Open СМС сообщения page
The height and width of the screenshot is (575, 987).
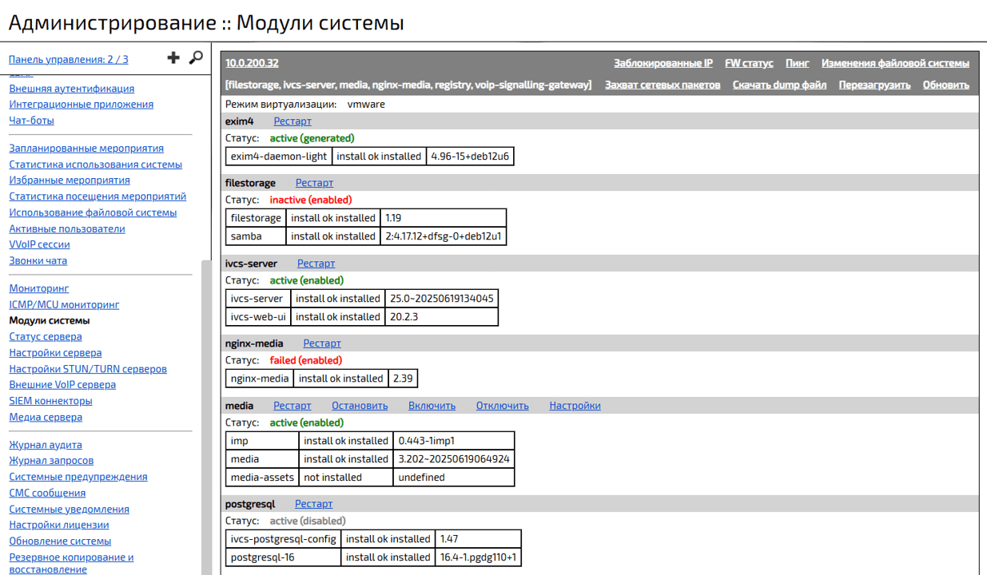(x=47, y=493)
